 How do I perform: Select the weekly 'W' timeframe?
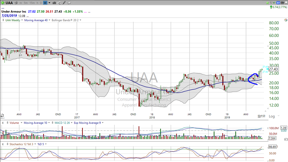[x=45, y=3]
